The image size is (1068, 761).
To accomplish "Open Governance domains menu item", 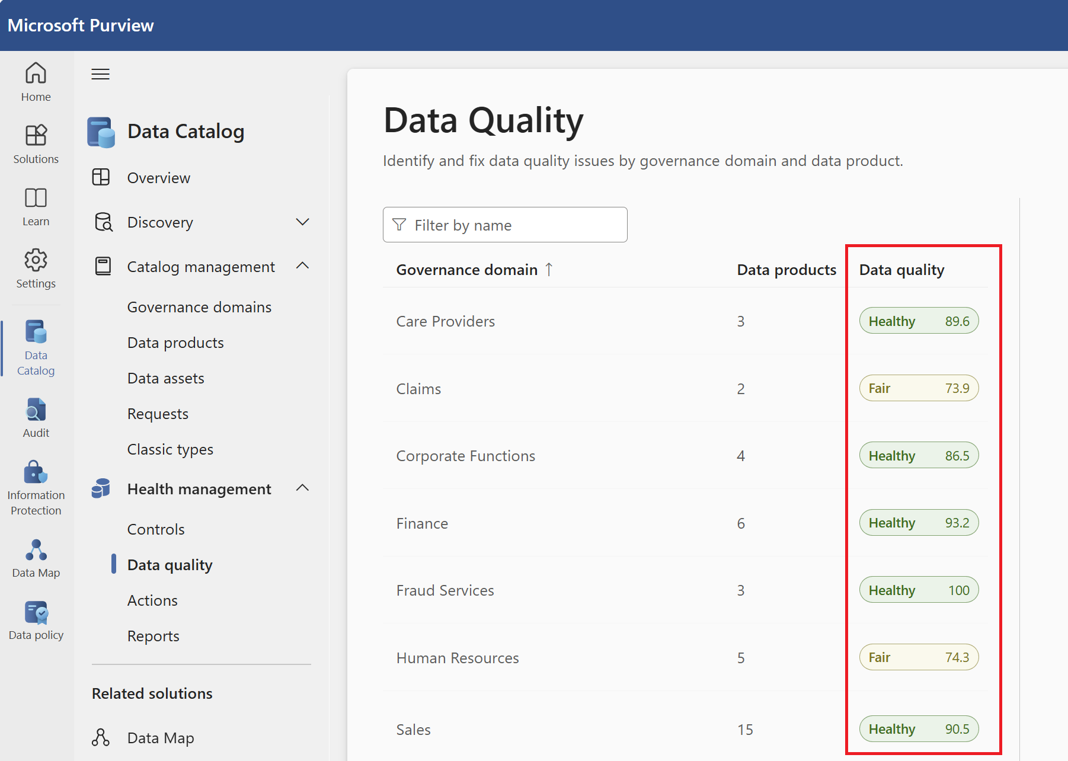I will pyautogui.click(x=199, y=307).
